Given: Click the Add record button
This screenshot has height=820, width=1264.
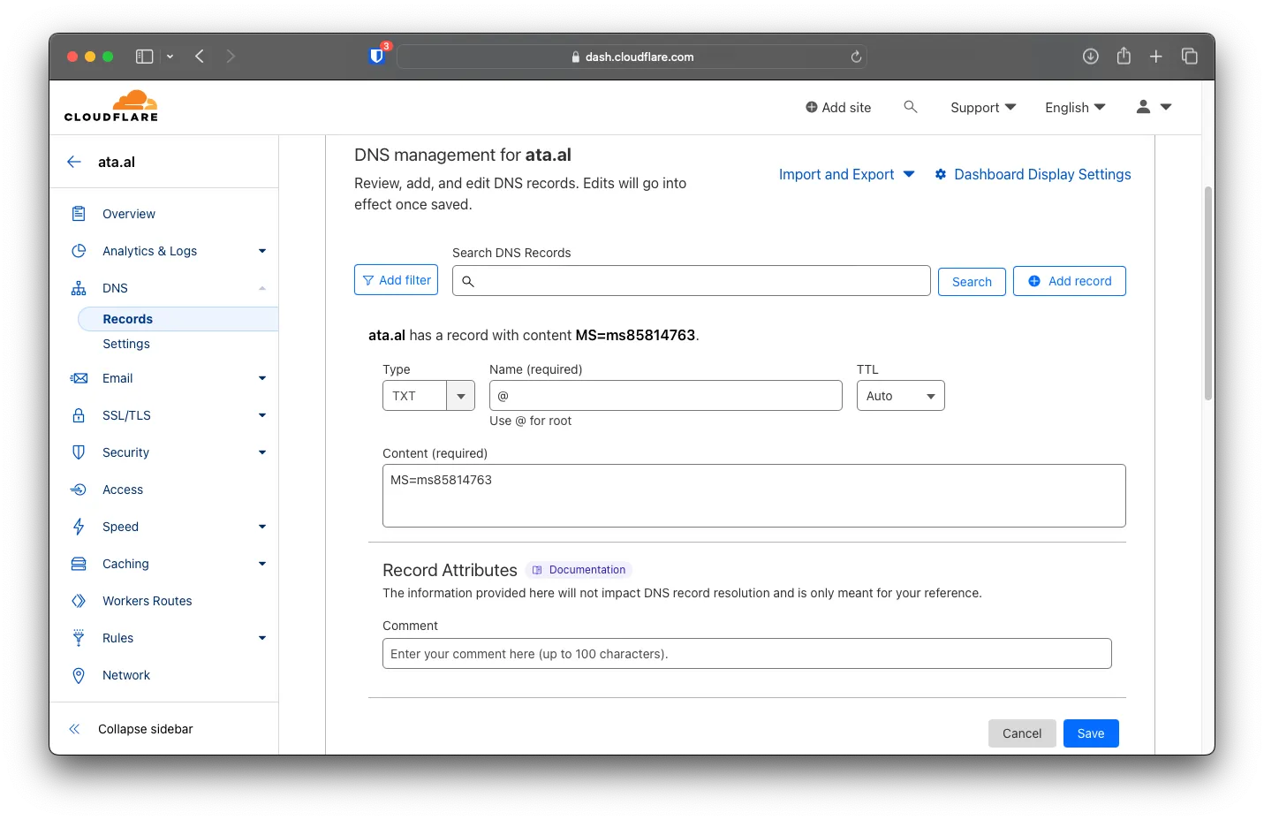Looking at the screenshot, I should (1070, 281).
